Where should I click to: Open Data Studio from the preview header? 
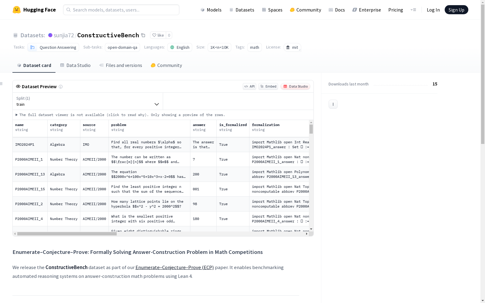pyautogui.click(x=295, y=86)
